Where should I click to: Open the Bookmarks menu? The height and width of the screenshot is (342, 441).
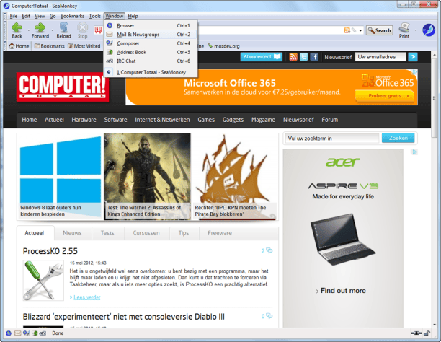[72, 16]
